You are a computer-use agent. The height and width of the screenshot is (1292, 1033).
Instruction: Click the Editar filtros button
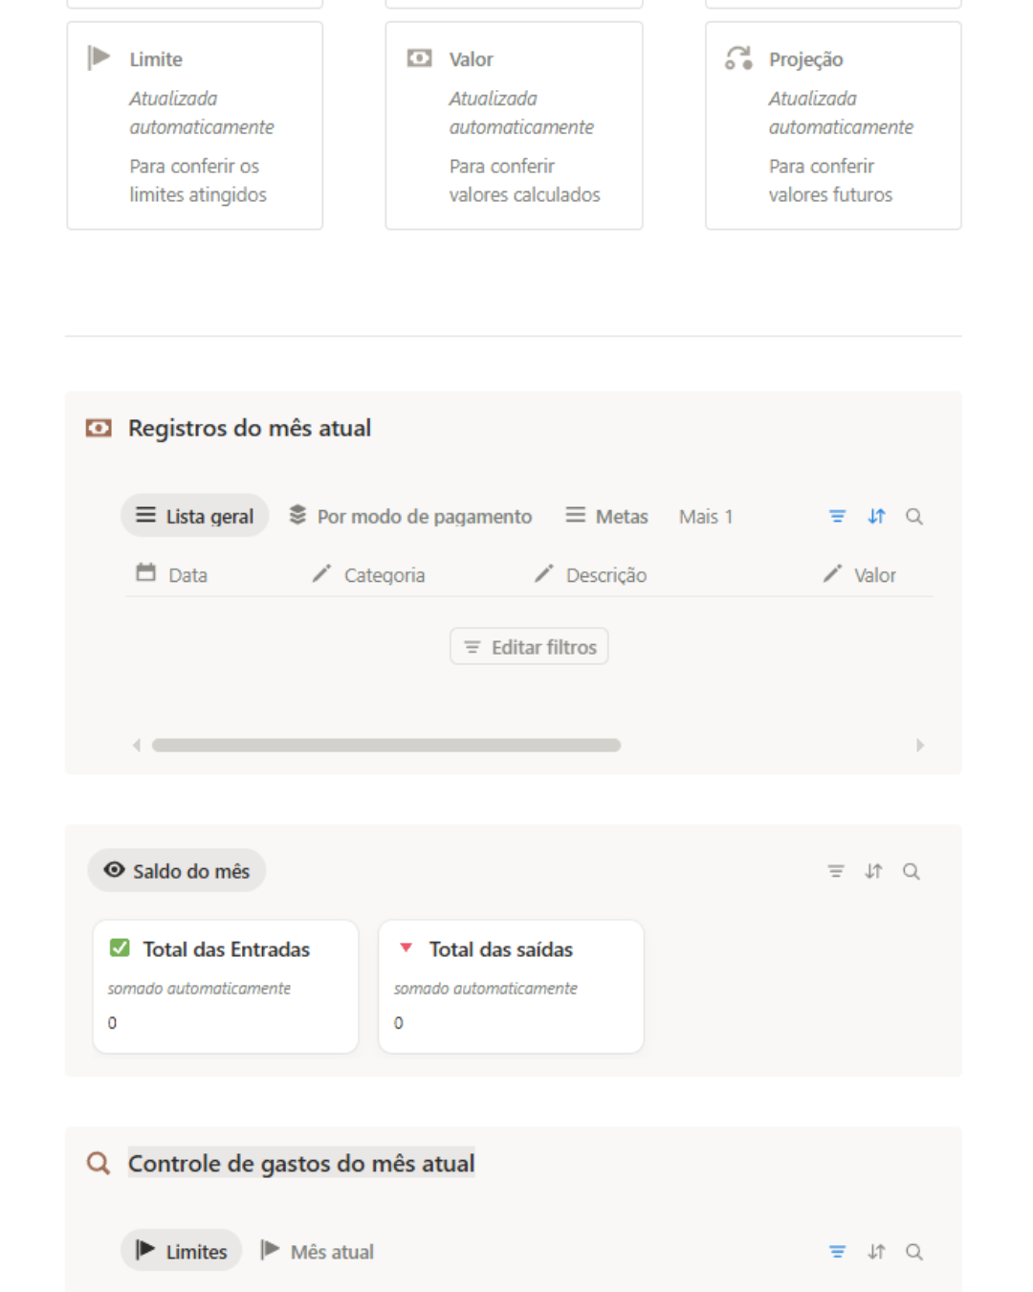(529, 647)
